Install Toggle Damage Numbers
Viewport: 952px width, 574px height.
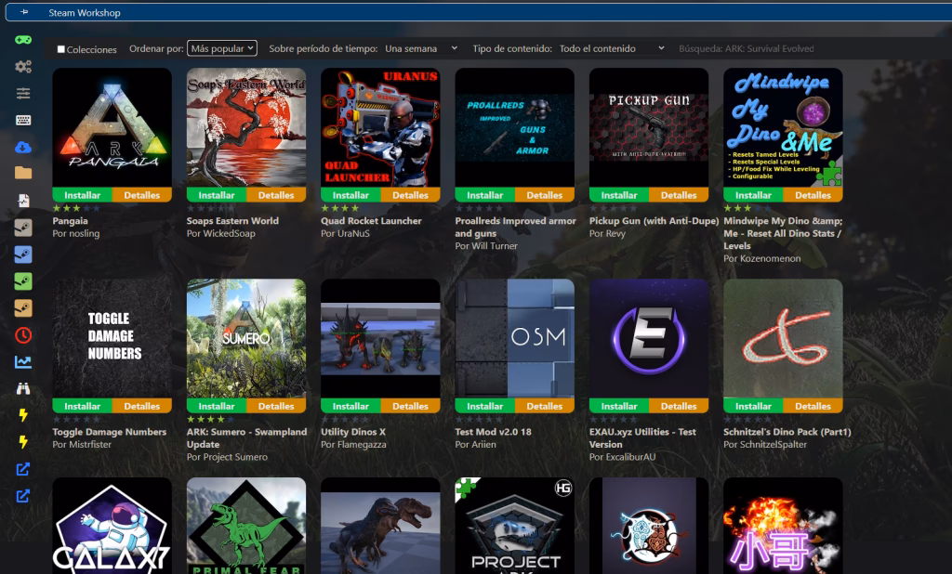tap(82, 406)
